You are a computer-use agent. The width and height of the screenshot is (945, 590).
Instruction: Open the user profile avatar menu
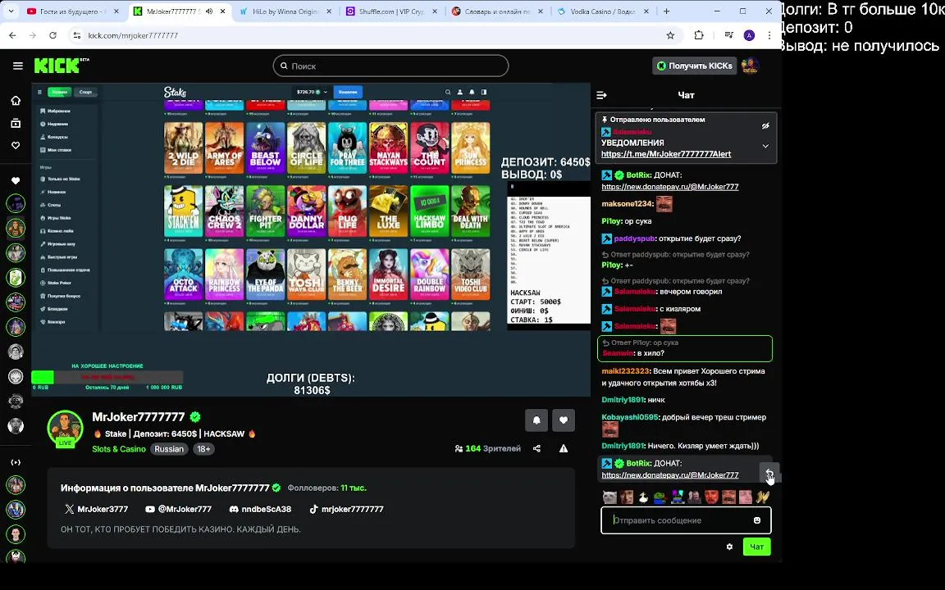pos(750,66)
